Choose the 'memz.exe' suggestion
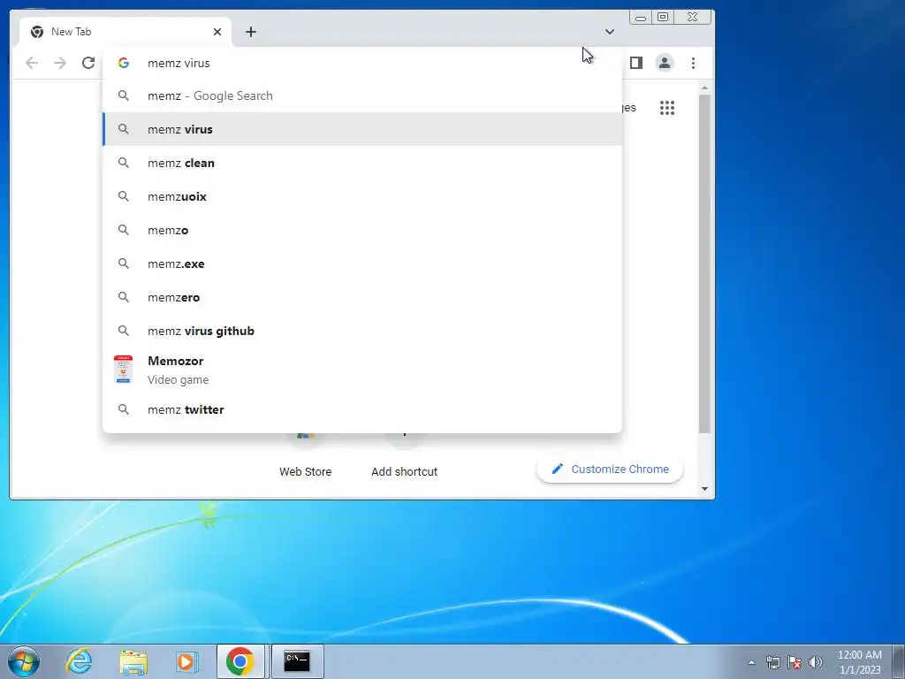905x679 pixels. (x=361, y=263)
